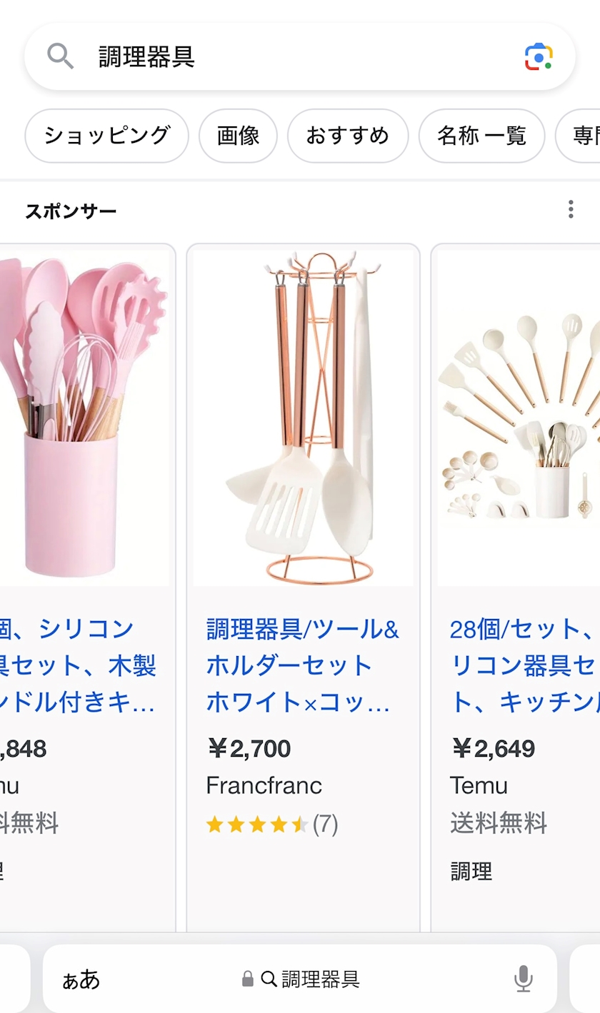This screenshot has width=600, height=1013.
Task: Open ぁあ reader text options
Action: pos(81,979)
